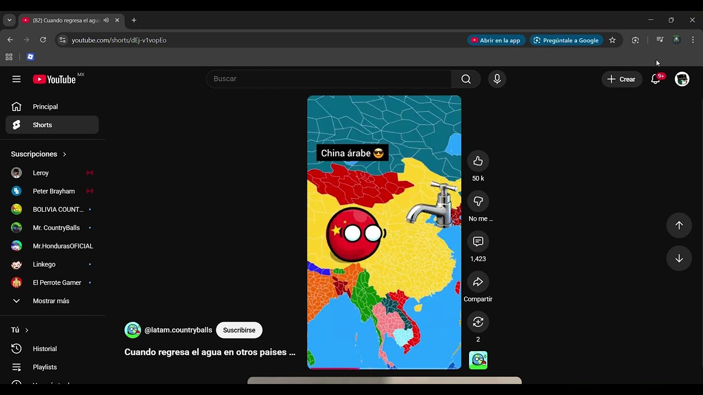Share this Short with Compartir
This screenshot has width=703, height=395.
pos(478,281)
